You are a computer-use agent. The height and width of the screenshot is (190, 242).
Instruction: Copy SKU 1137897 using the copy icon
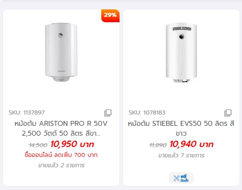[x=108, y=113]
